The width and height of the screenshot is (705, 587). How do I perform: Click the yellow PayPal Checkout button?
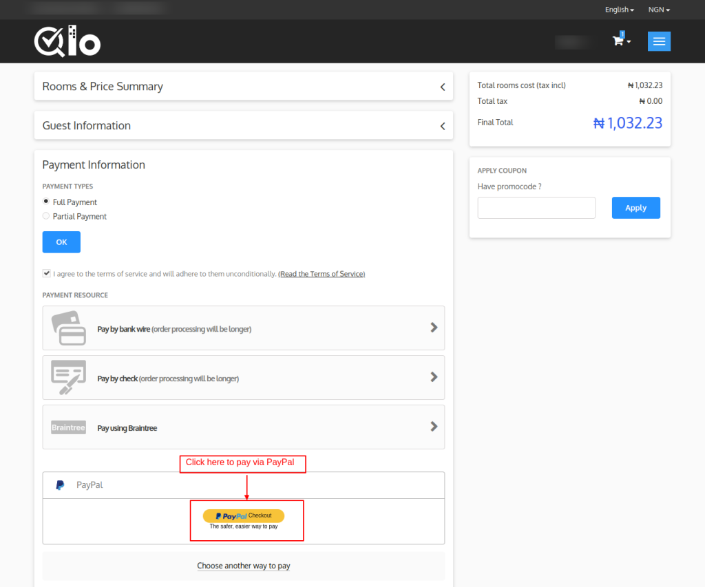pyautogui.click(x=243, y=515)
